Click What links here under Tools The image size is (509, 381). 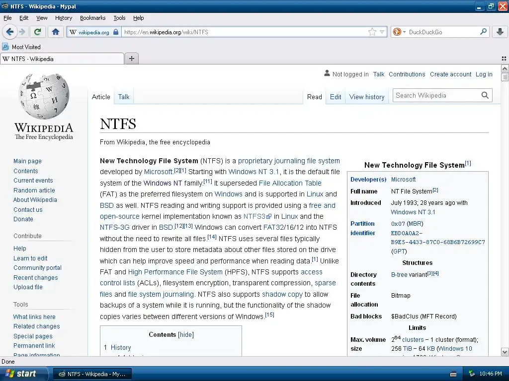tap(34, 317)
